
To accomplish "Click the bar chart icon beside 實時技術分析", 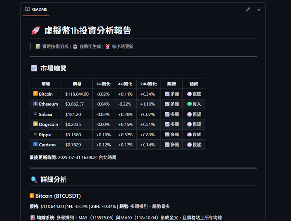I will (38, 46).
